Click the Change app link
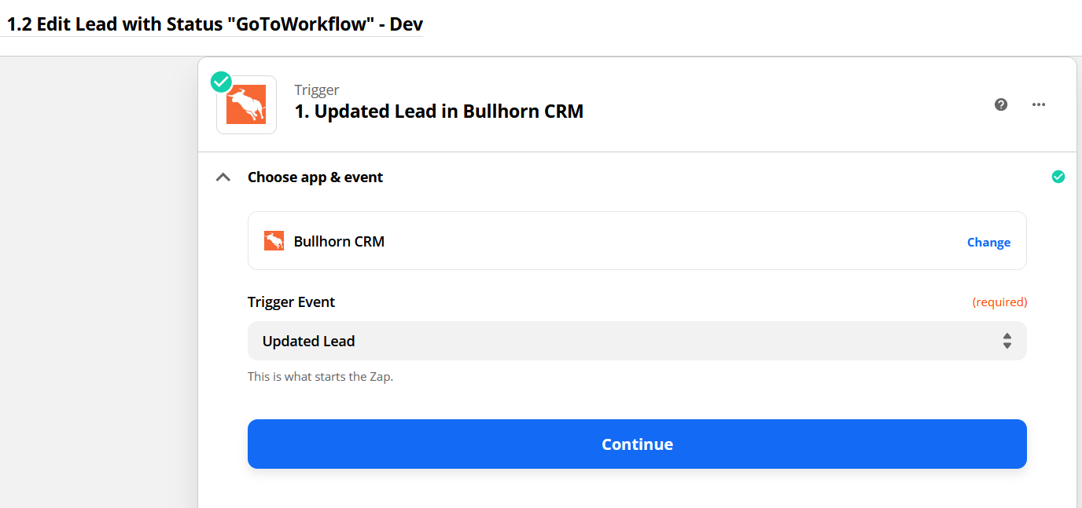 pos(988,242)
